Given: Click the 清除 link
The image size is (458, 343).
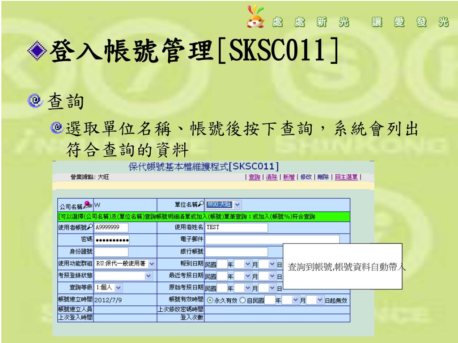Looking at the screenshot, I should (x=271, y=177).
